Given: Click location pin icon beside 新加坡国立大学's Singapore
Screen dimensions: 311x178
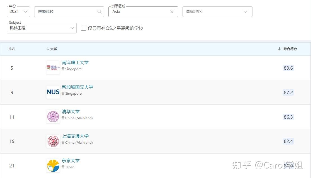Looking at the screenshot, I should pyautogui.click(x=63, y=93).
